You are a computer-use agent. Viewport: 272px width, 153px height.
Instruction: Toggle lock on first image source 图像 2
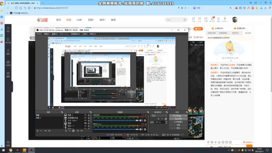tap(89, 115)
